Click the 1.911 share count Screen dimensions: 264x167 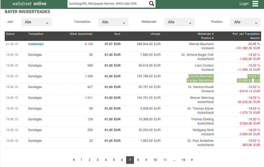pyautogui.click(x=89, y=98)
